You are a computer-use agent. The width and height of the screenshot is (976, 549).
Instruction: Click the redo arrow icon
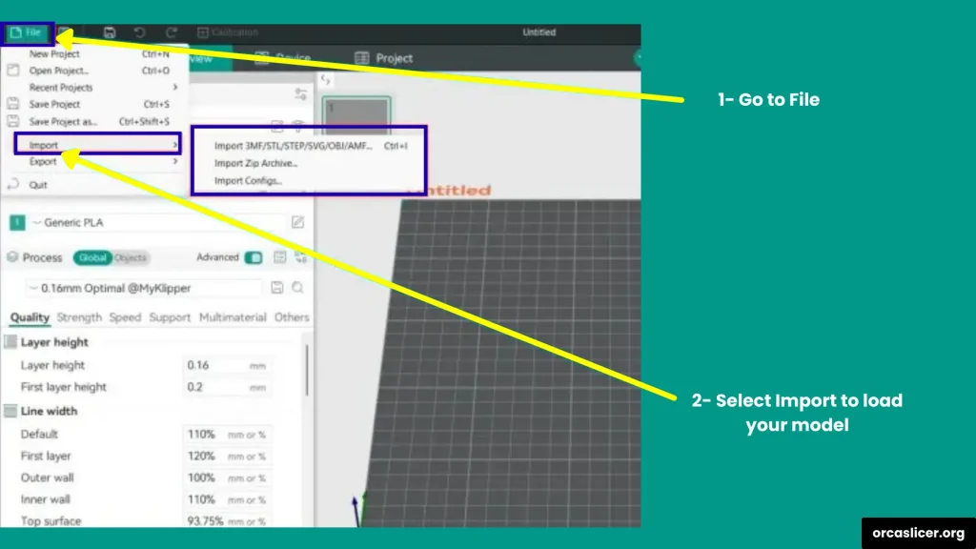pos(172,32)
